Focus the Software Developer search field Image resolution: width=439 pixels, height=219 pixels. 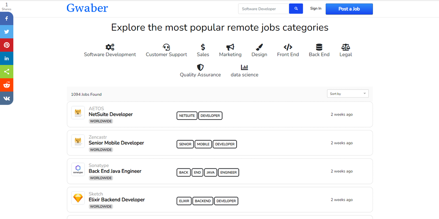click(264, 9)
